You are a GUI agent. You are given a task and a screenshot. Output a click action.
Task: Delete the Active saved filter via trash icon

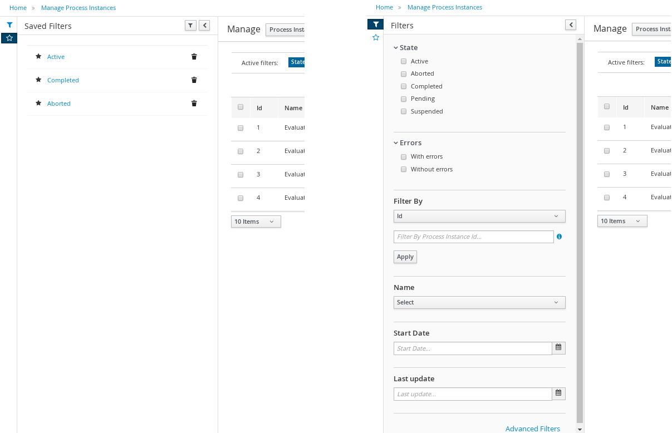194,57
